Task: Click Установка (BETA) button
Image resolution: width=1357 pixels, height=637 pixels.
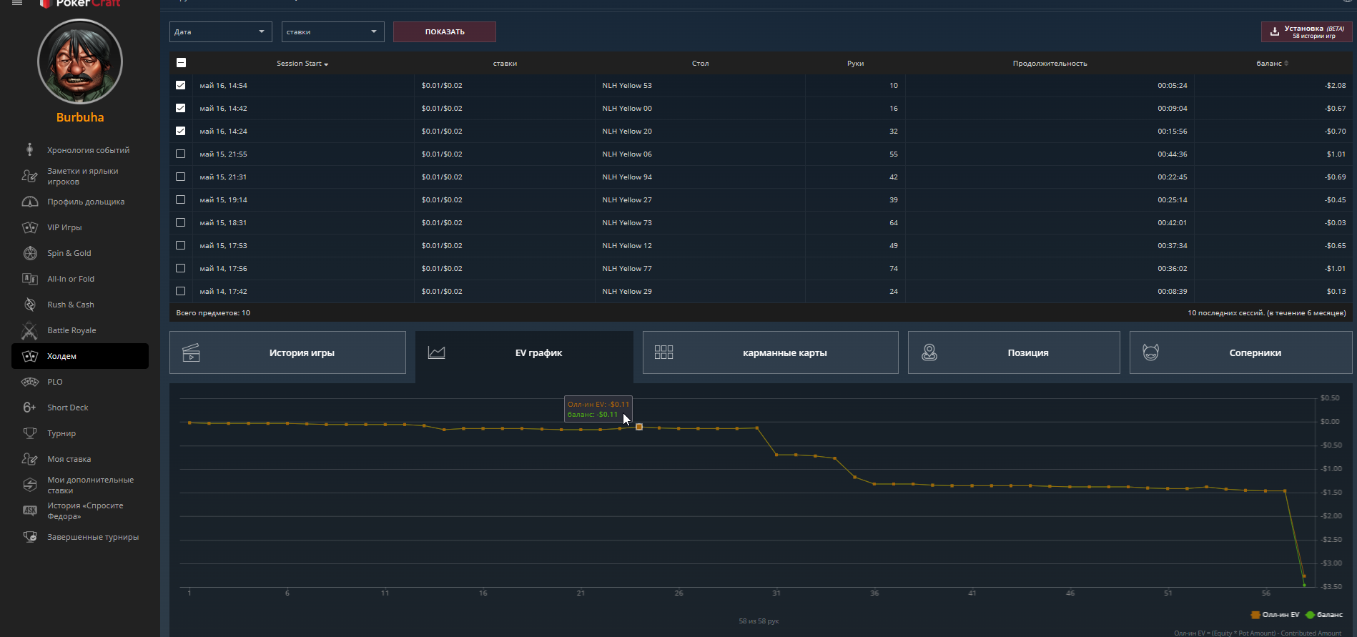Action: (1306, 31)
